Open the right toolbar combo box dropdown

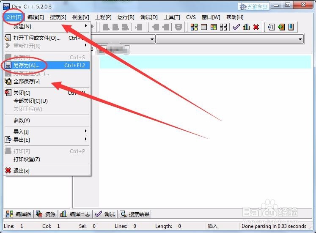300,39
